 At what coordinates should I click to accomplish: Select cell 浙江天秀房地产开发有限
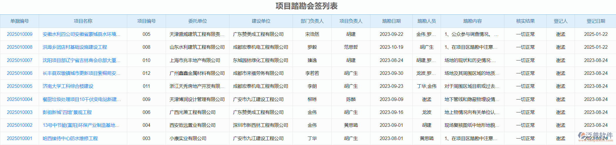(197, 86)
